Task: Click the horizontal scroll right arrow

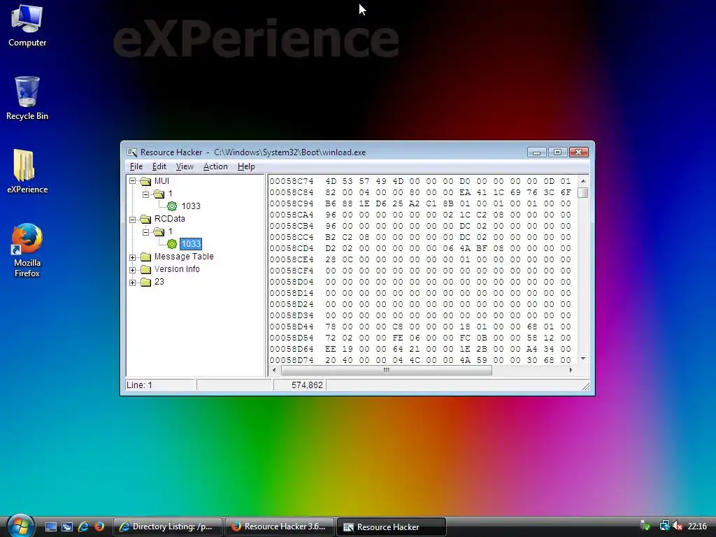Action: point(571,371)
